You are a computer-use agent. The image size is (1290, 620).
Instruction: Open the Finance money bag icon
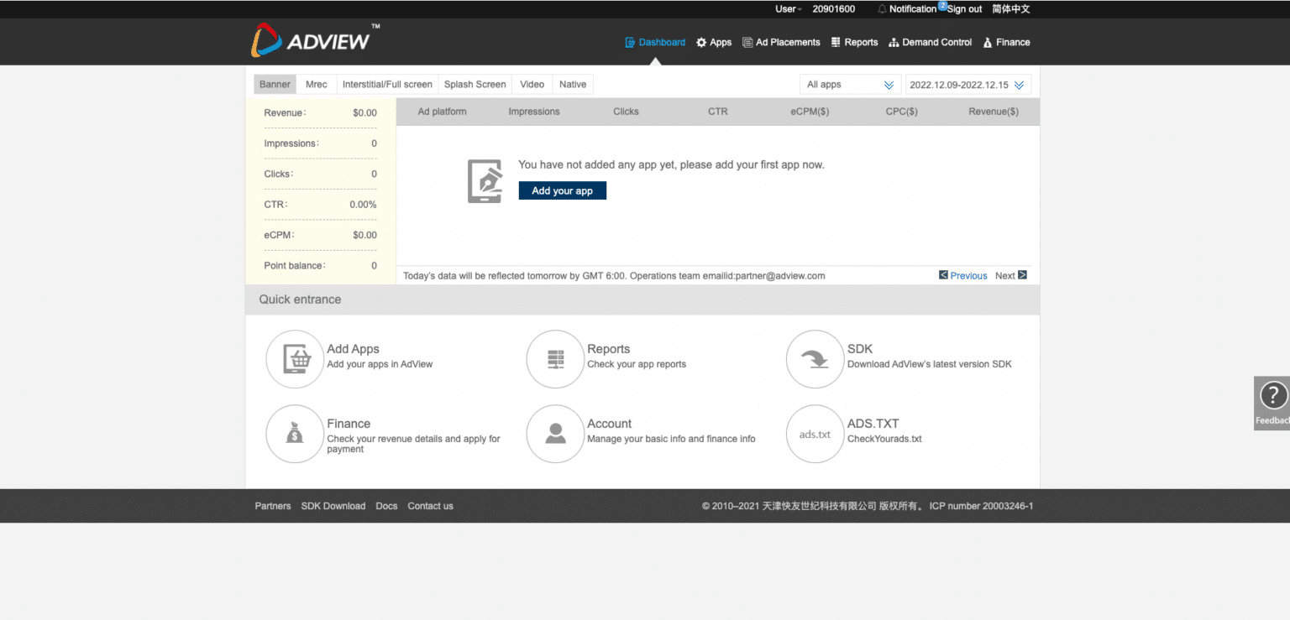click(294, 434)
